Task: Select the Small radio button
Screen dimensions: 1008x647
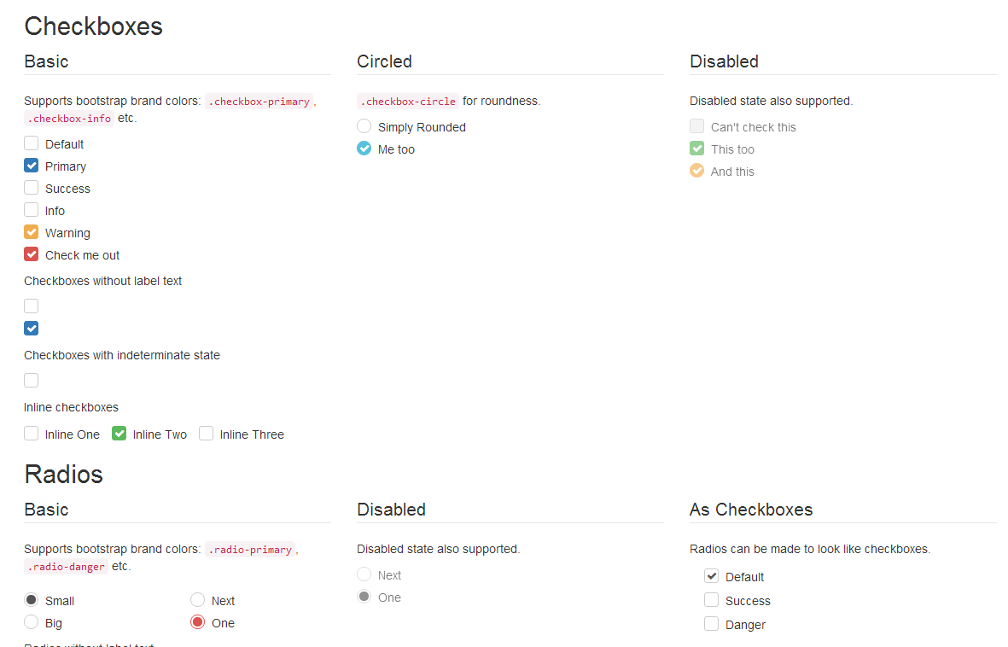Action: pos(31,600)
